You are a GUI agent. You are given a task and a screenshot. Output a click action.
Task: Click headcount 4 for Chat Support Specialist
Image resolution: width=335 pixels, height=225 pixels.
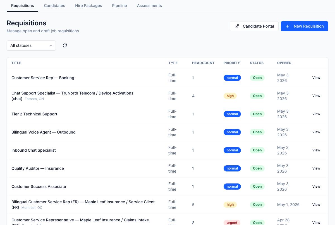[x=193, y=96]
